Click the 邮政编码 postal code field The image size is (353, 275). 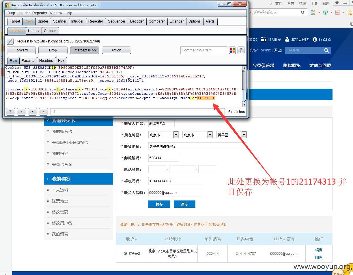(164, 158)
